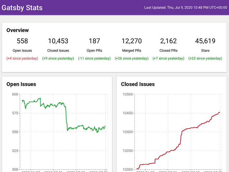229x172 pixels.
Task: Click the '+23 since yesterday' text
Action: (205, 58)
